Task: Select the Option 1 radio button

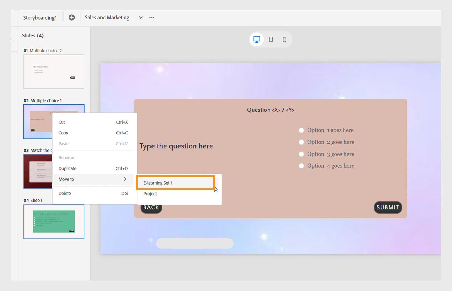Action: pyautogui.click(x=301, y=130)
